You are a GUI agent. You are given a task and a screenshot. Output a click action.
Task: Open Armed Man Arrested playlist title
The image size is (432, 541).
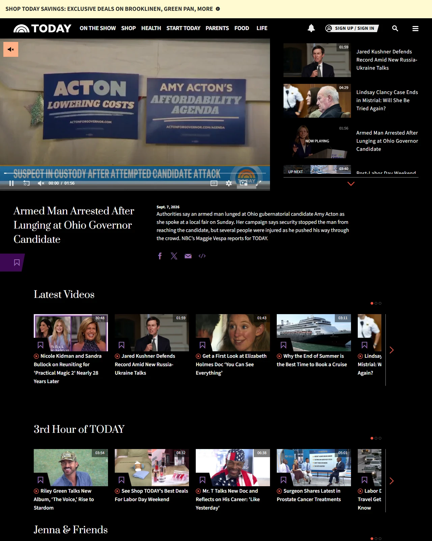pyautogui.click(x=387, y=141)
